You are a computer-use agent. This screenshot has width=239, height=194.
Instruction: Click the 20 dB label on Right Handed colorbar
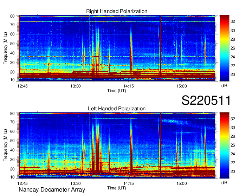(x=233, y=75)
